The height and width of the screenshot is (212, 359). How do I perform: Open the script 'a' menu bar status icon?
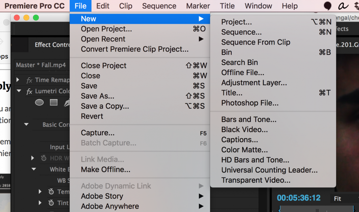343,6
